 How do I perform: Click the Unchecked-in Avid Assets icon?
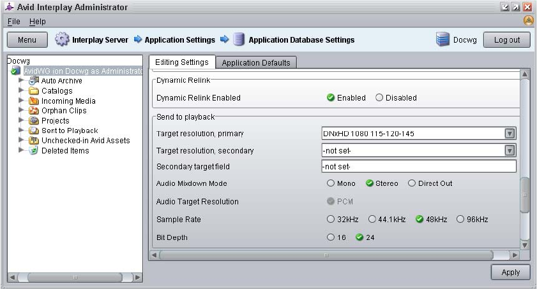[x=34, y=141]
